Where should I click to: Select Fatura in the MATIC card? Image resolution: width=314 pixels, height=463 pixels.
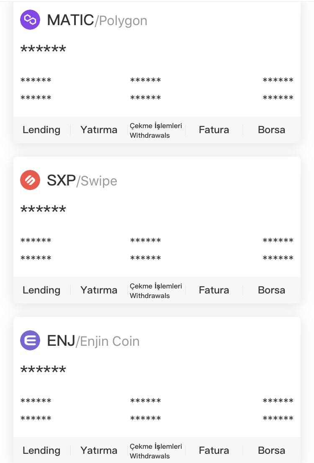pyautogui.click(x=214, y=130)
